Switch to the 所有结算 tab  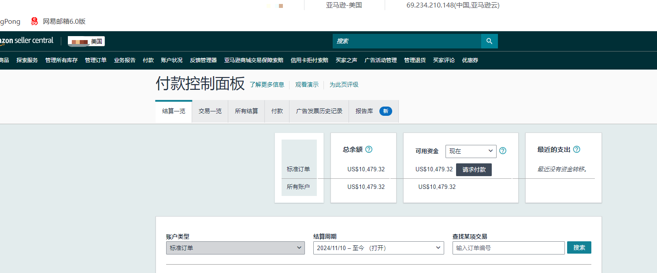[x=247, y=111]
